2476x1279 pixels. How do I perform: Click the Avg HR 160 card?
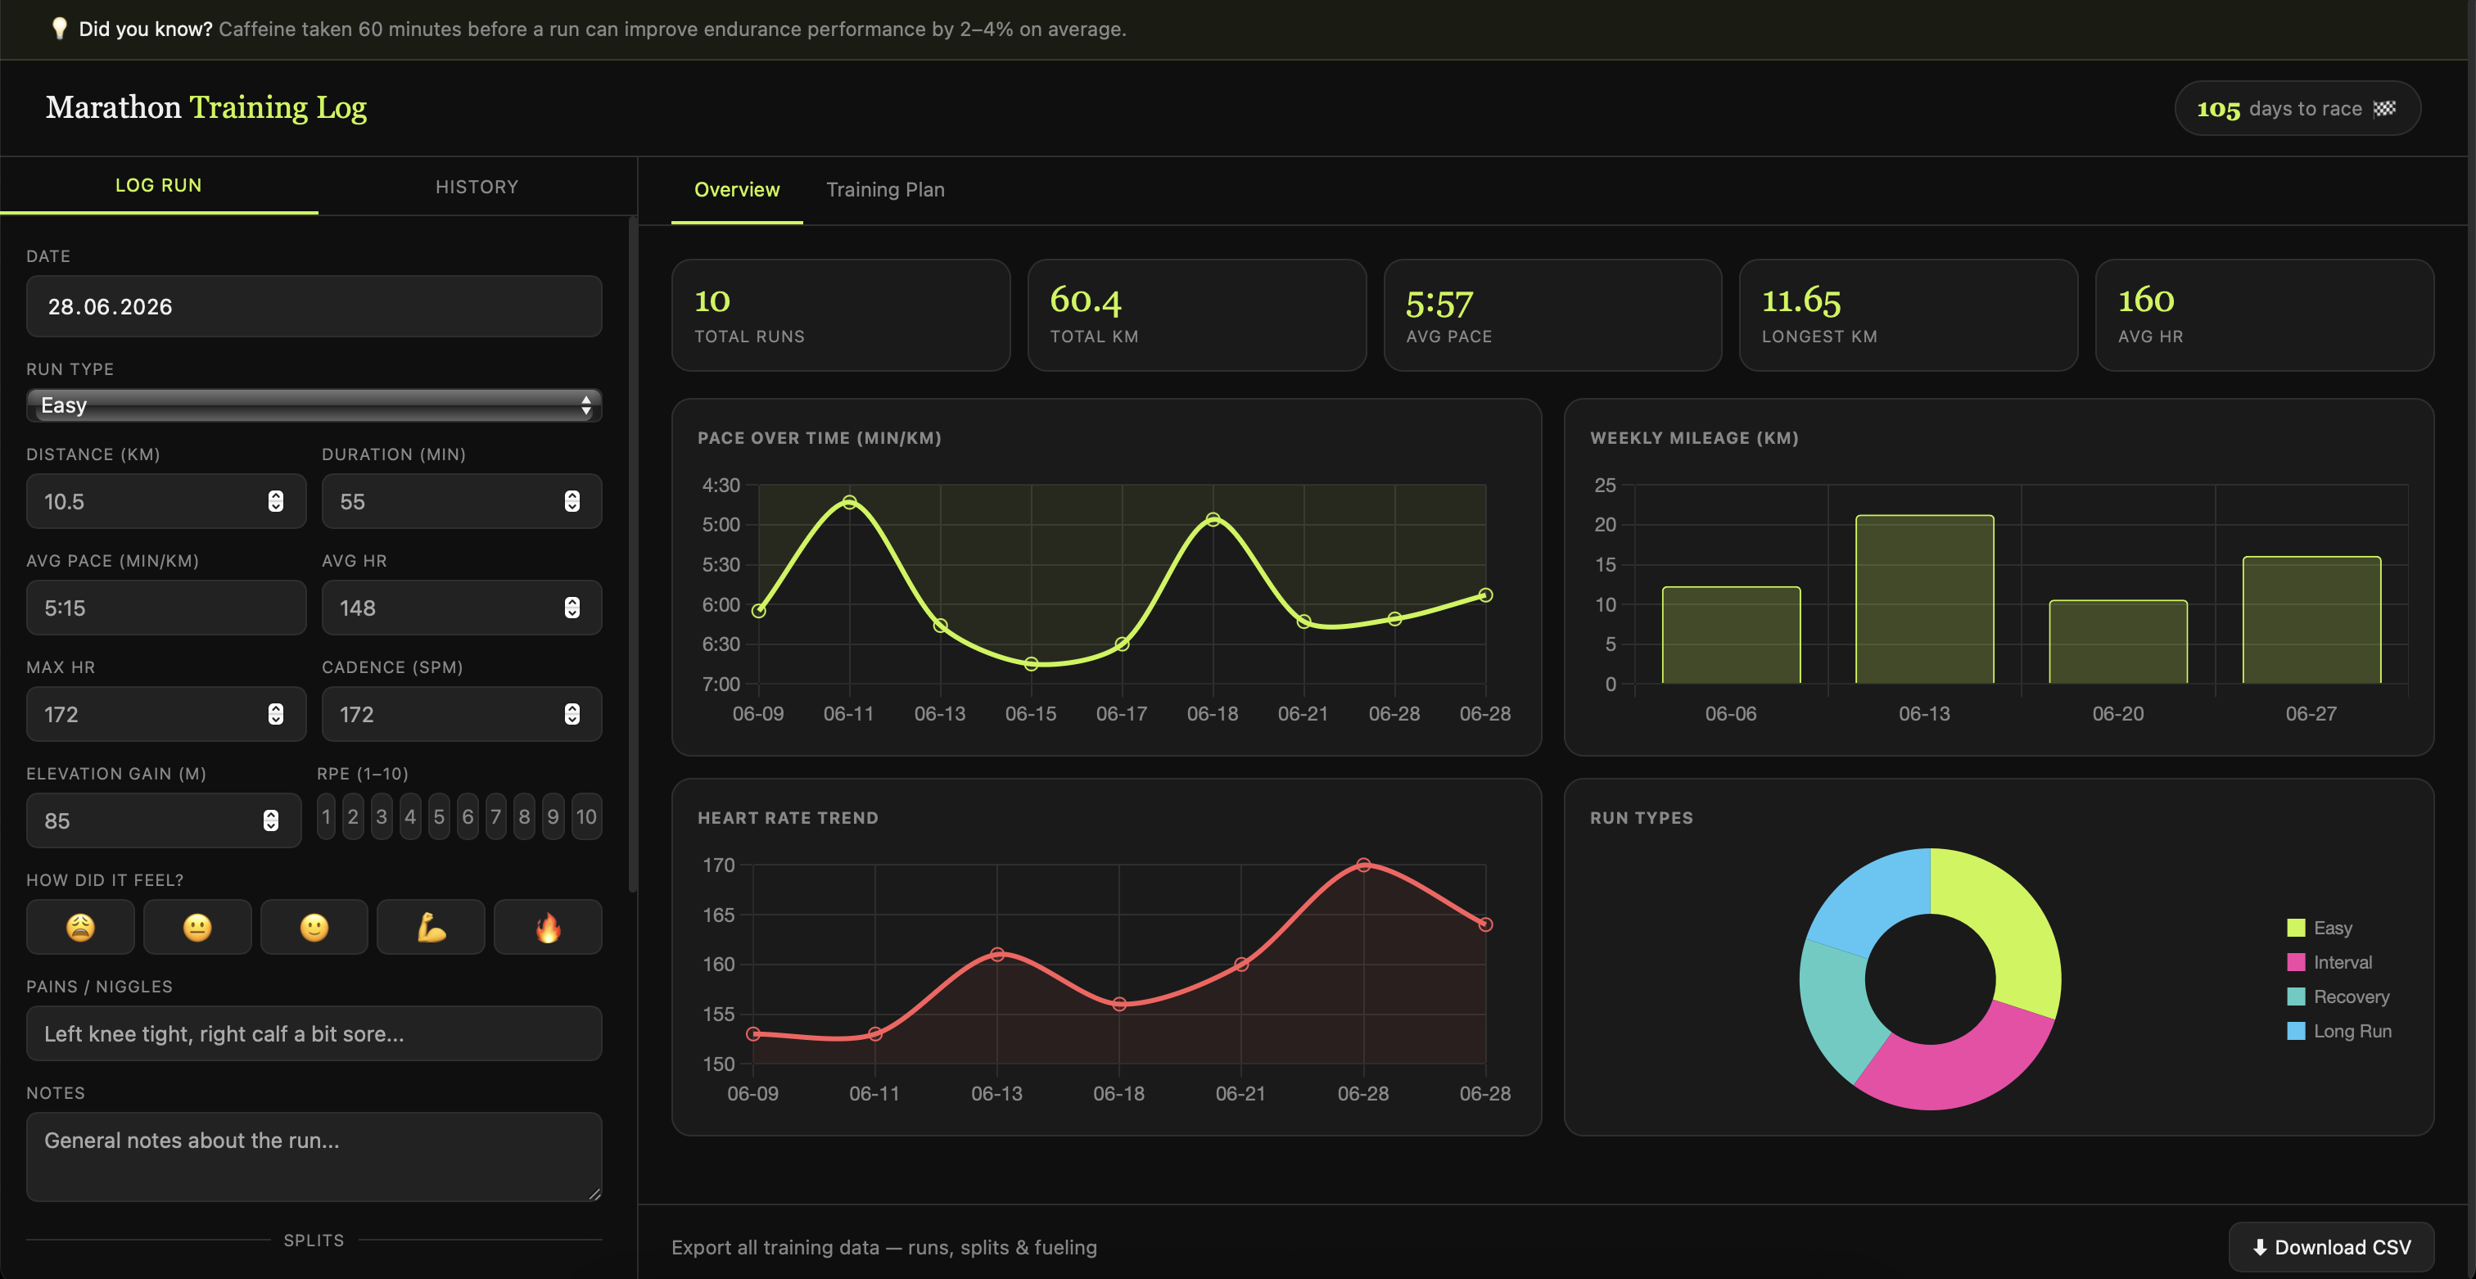[2265, 315]
